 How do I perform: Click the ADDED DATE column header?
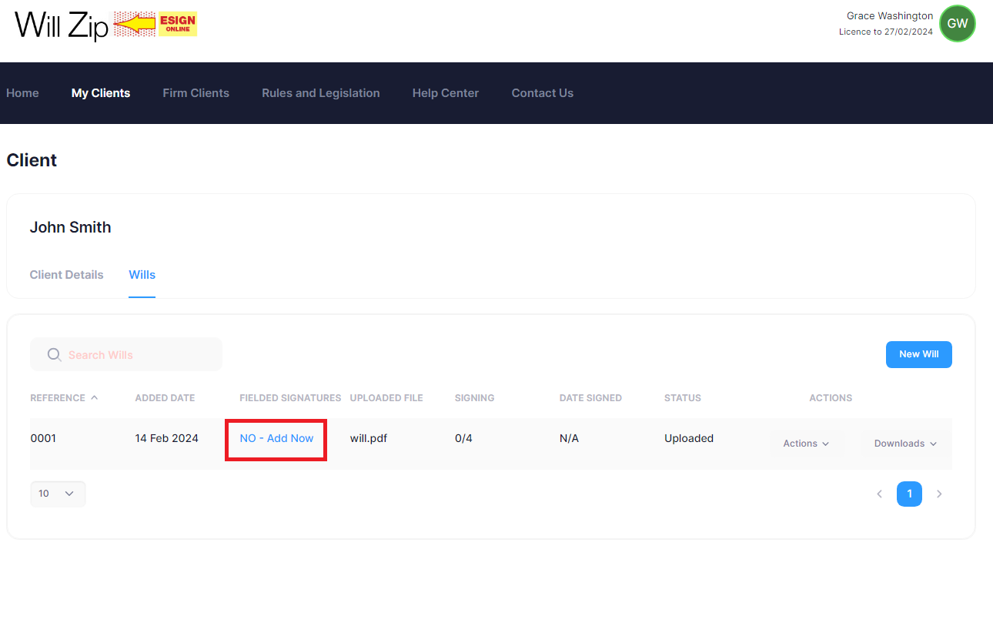click(x=165, y=398)
